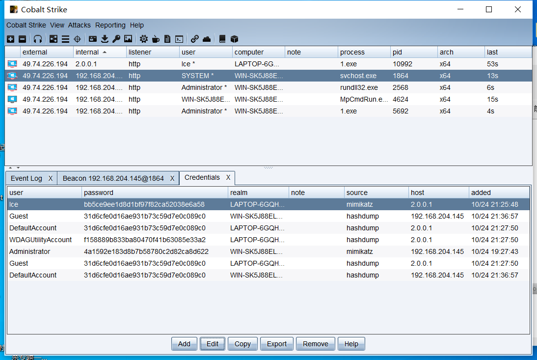Switch to Target Table crosshair icon
This screenshot has height=360, width=537.
click(x=78, y=39)
